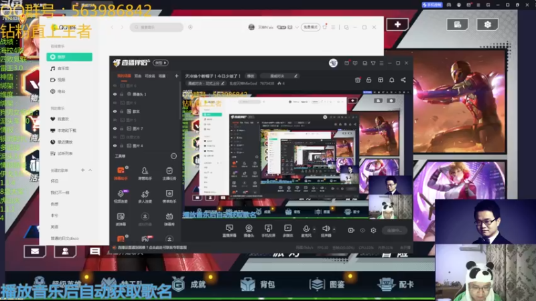Collapse the 工具箱 toolbox section

click(174, 156)
